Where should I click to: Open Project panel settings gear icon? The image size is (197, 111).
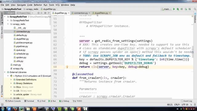coord(45,13)
